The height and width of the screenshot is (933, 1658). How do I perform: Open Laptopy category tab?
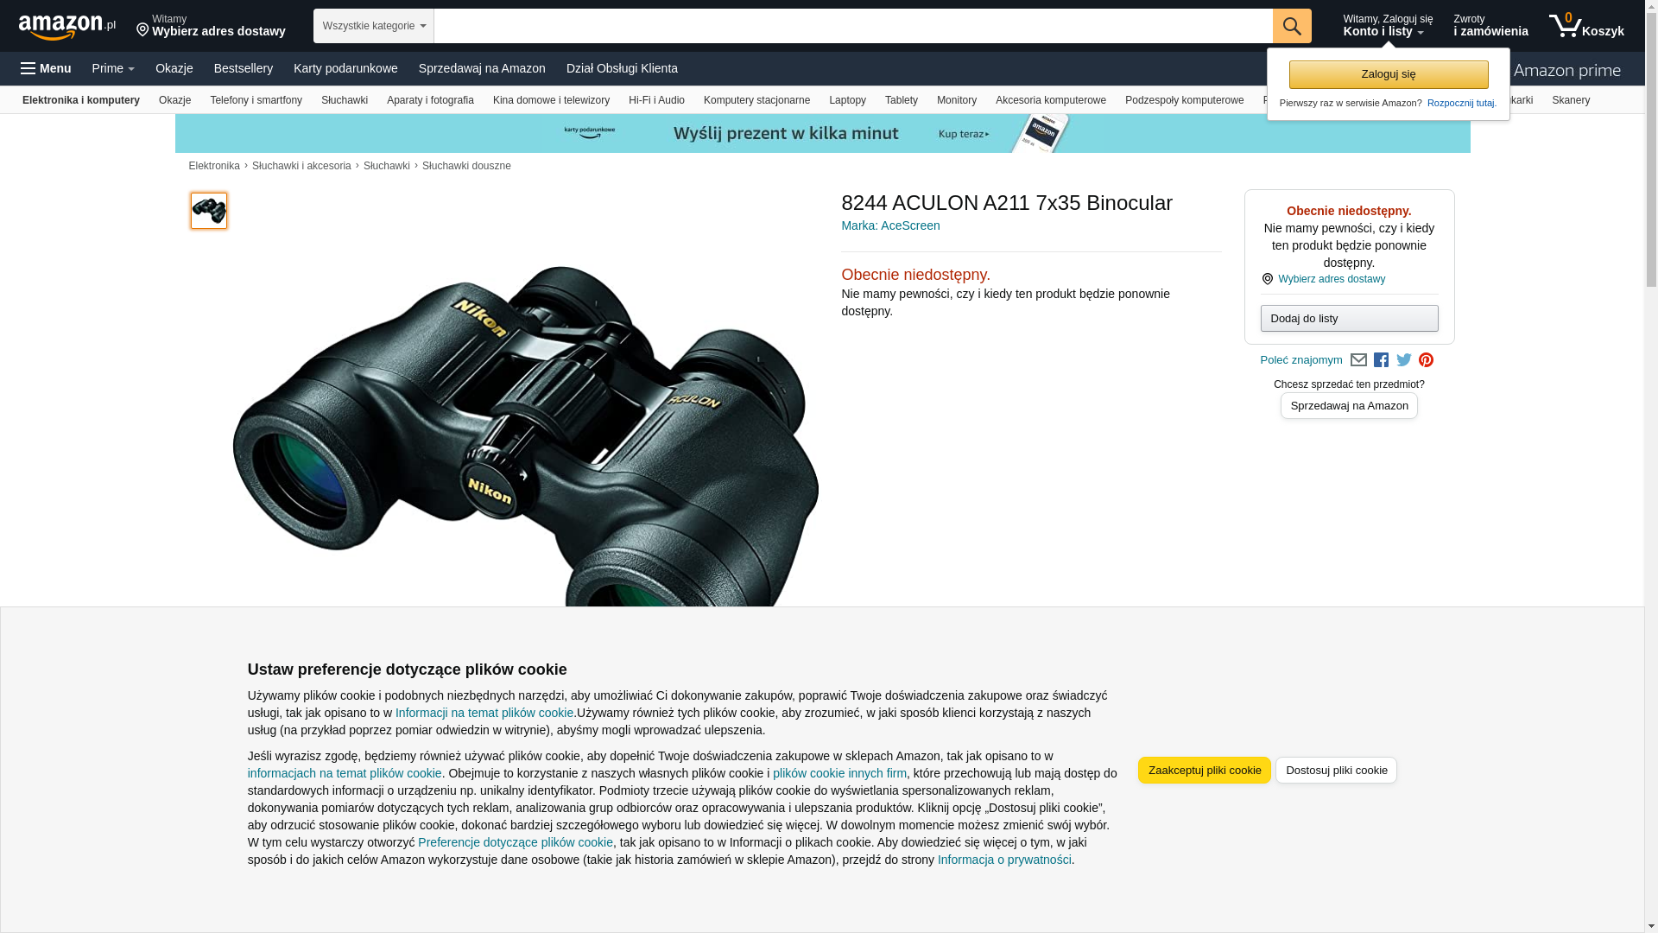click(847, 100)
